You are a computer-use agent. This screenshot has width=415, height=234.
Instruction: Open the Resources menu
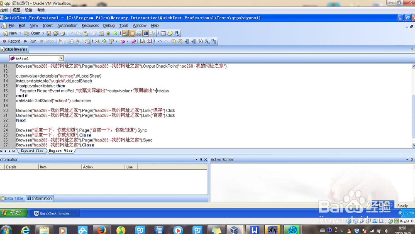tap(90, 26)
